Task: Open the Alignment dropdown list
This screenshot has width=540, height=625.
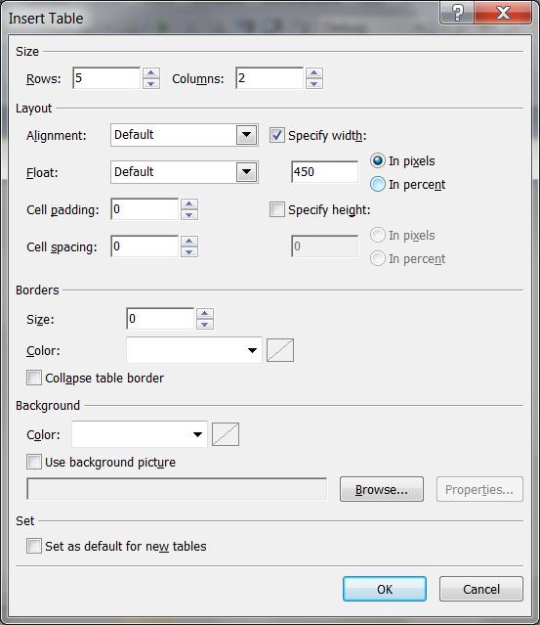Action: point(246,135)
